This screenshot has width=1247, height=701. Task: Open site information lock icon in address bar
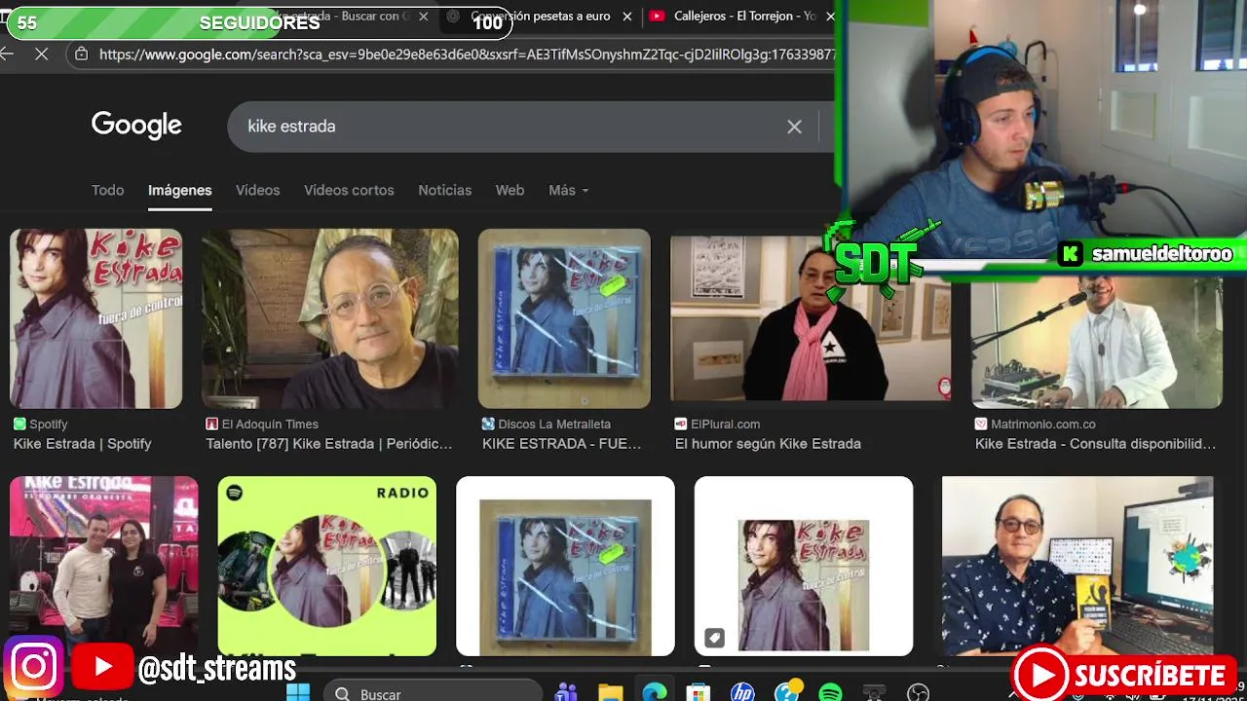click(x=82, y=55)
